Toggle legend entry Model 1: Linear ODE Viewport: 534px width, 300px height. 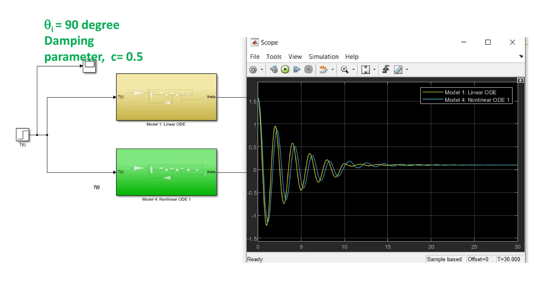(459, 92)
